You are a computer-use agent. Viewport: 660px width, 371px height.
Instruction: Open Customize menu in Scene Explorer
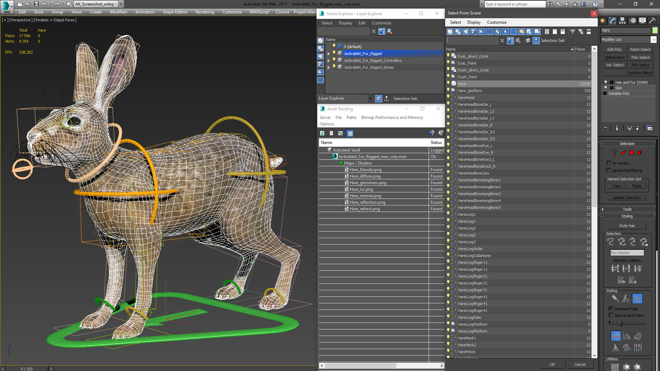click(381, 23)
